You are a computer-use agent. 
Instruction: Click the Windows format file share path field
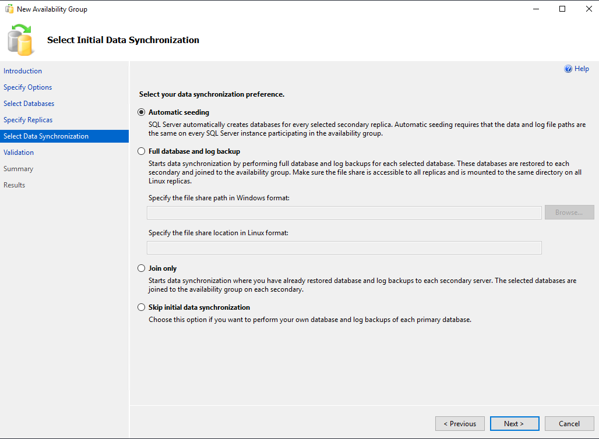[x=344, y=213]
